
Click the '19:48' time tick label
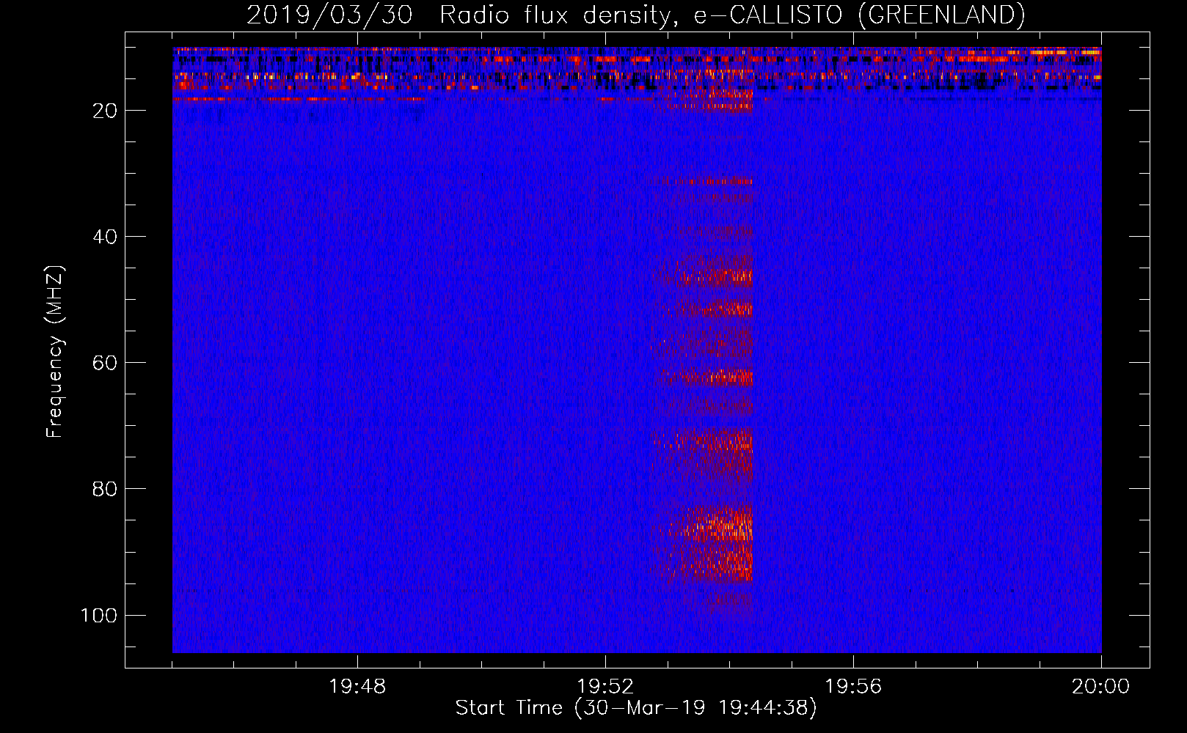pyautogui.click(x=357, y=687)
